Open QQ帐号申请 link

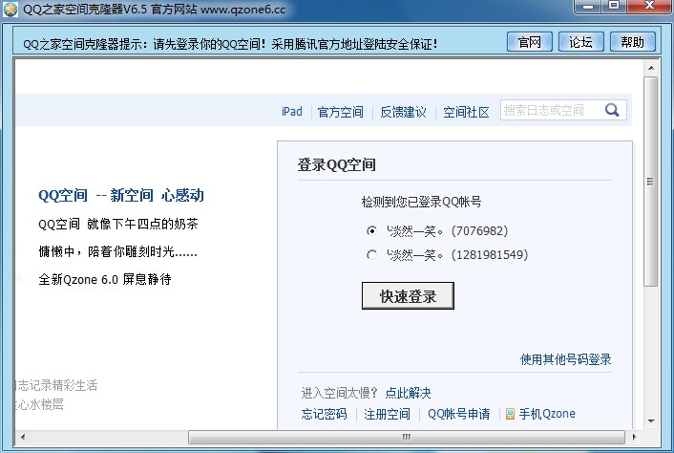[458, 414]
